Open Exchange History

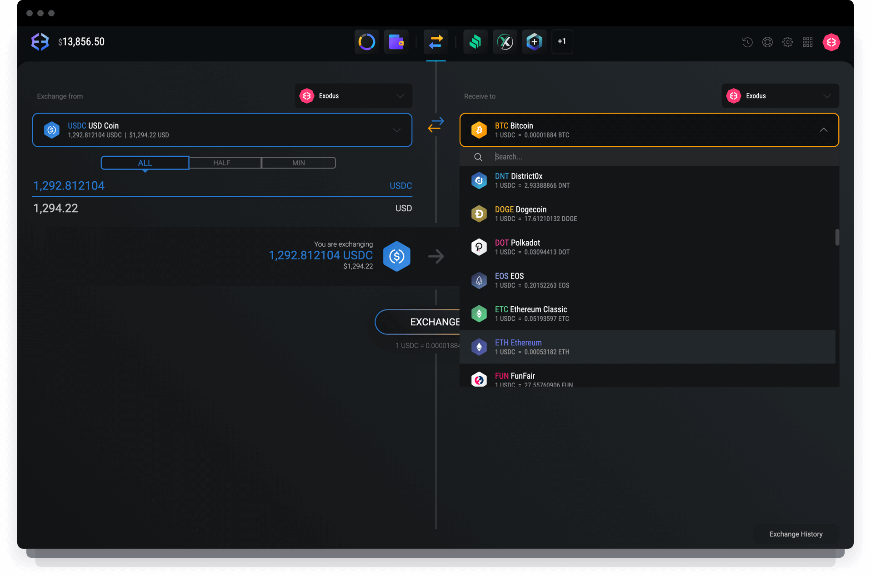[796, 534]
